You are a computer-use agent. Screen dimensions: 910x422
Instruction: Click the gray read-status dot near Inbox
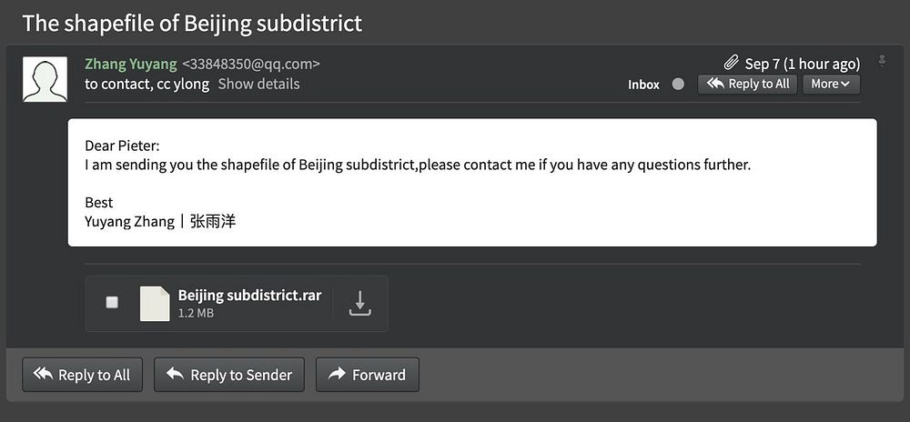pyautogui.click(x=678, y=85)
